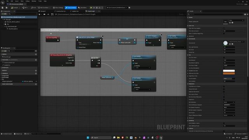Click the Stop playback icon
Viewport: 249px width, 140px height.
(97, 8)
